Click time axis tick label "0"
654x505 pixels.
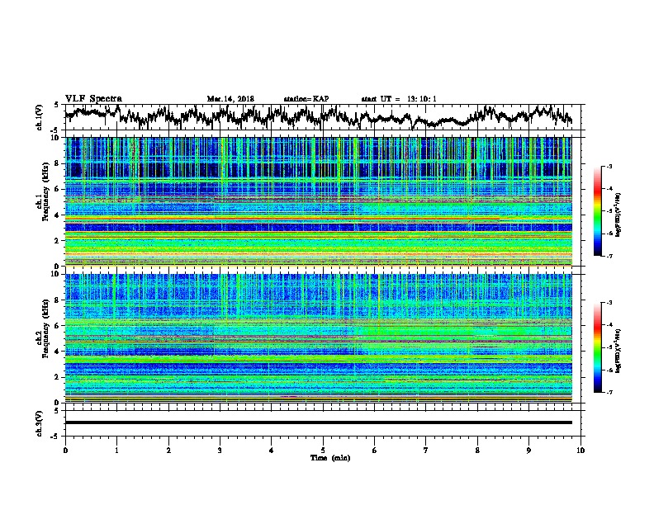point(65,451)
